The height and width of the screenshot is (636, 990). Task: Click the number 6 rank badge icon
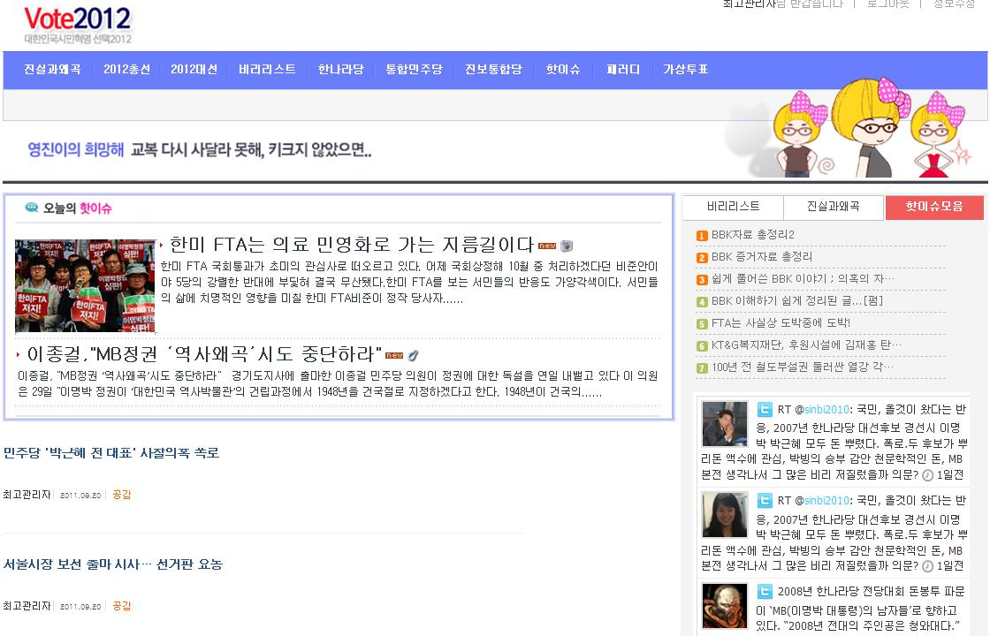tap(702, 345)
